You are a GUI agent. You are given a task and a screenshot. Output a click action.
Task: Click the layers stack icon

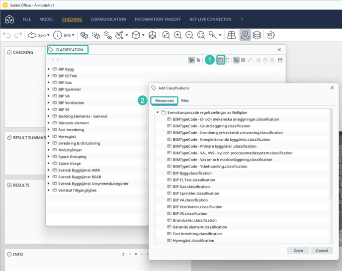pos(257,35)
